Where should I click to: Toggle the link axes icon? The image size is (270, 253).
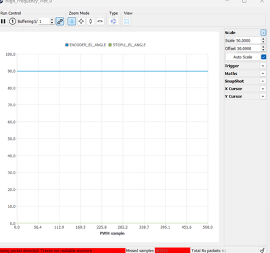60,22
